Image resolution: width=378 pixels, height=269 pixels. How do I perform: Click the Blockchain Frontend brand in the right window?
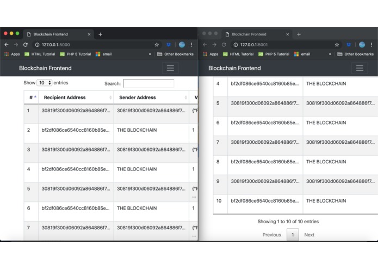[234, 68]
